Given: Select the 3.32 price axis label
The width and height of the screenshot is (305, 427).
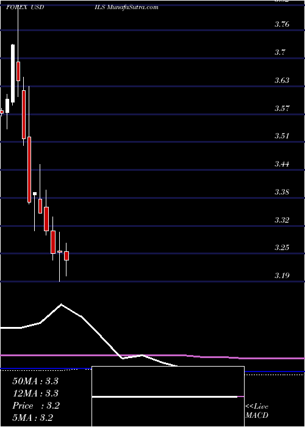Looking at the screenshot, I should tap(282, 220).
